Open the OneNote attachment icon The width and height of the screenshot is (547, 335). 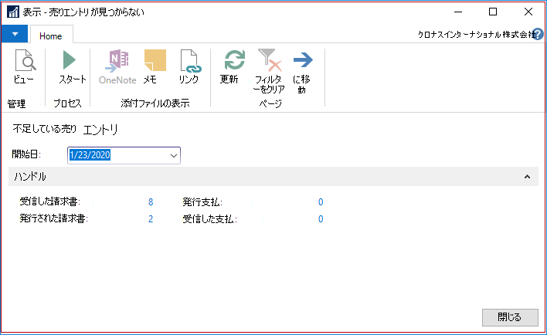[117, 61]
